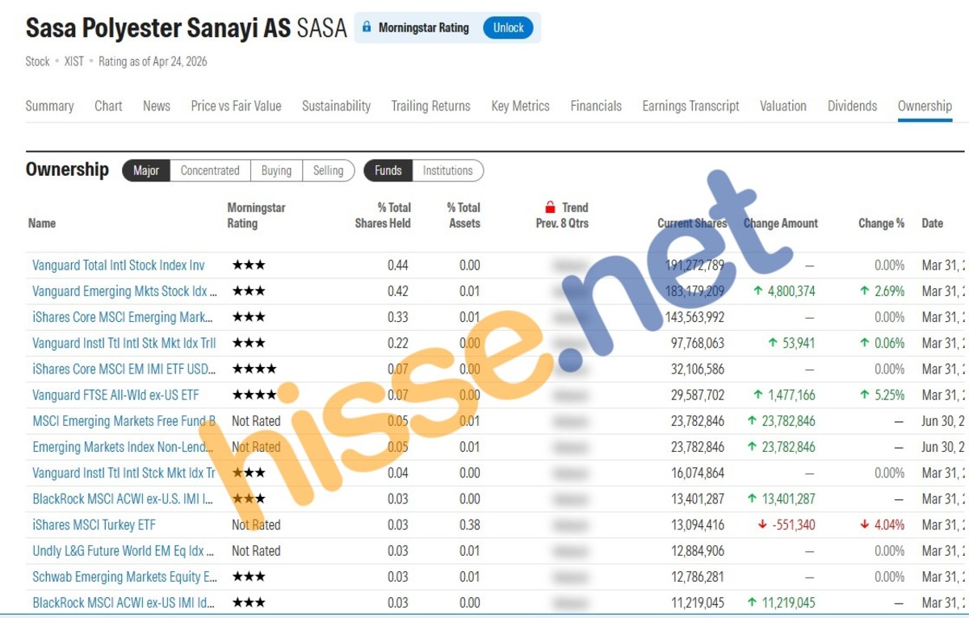Viewport: 969px width, 618px height.
Task: Click green up arrow beside 1,477,166
Action: click(x=757, y=395)
